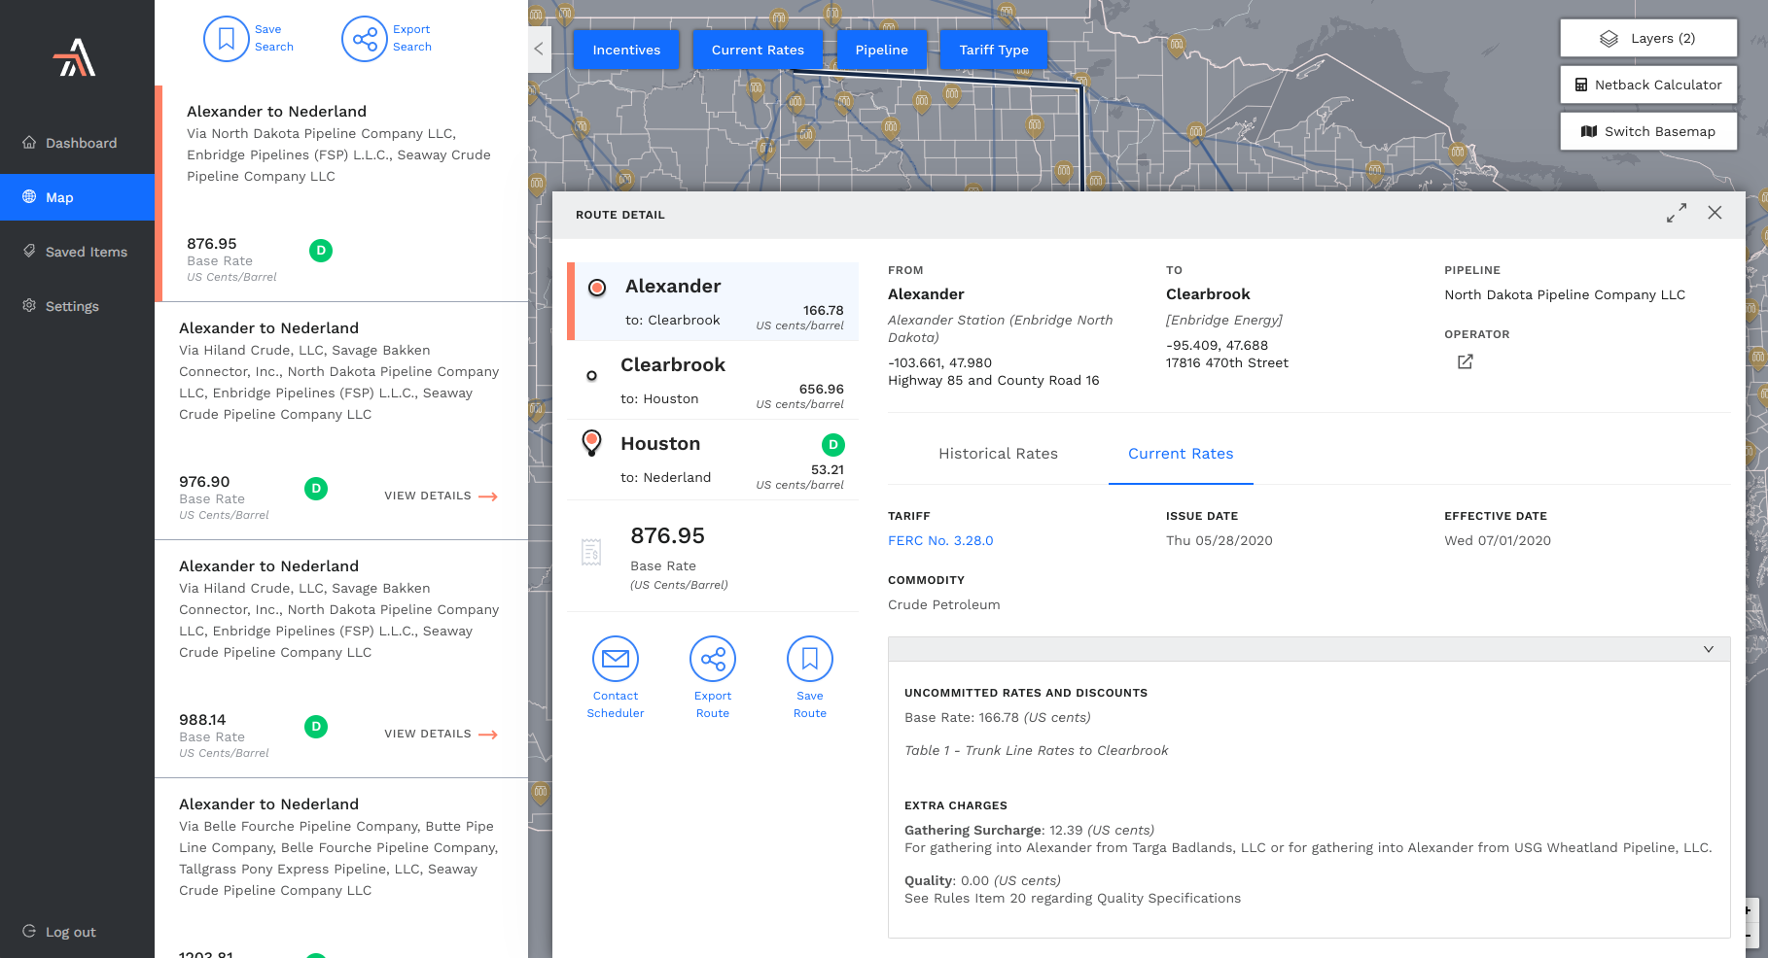Viewport: 1768px width, 958px height.
Task: Select the Clearbrook to Houston segment
Action: click(x=713, y=380)
